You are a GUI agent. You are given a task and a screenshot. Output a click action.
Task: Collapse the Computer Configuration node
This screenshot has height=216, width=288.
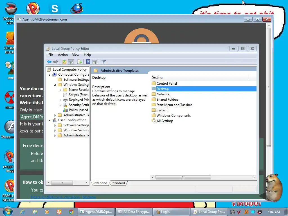pos(49,75)
